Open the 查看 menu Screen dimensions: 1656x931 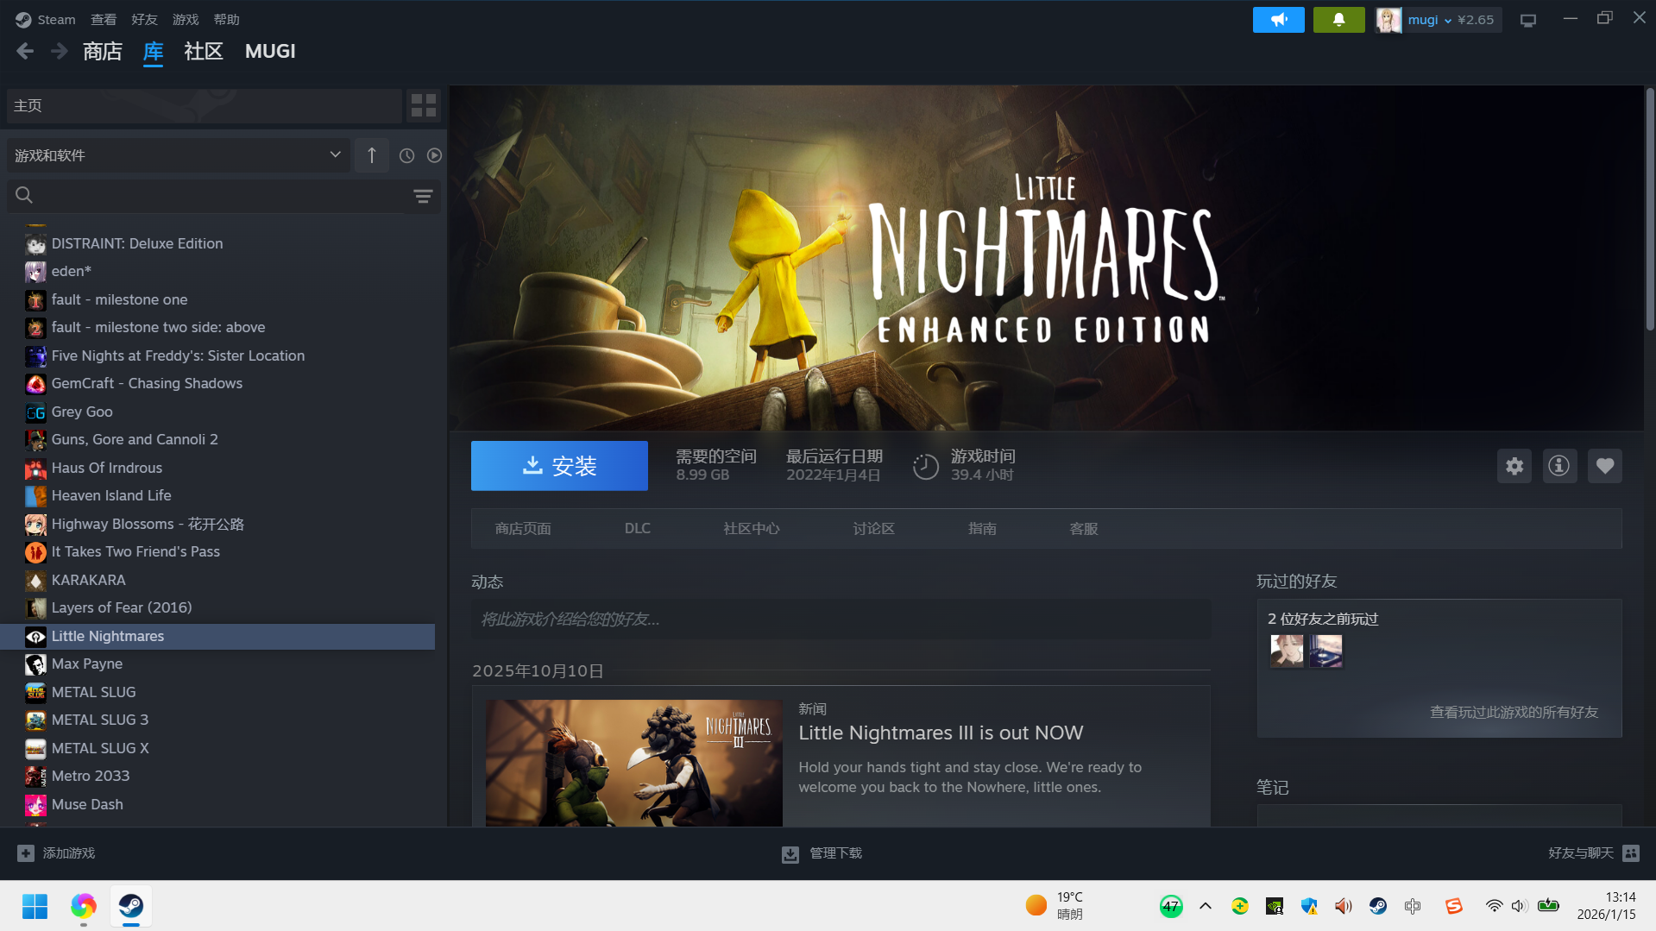coord(104,19)
